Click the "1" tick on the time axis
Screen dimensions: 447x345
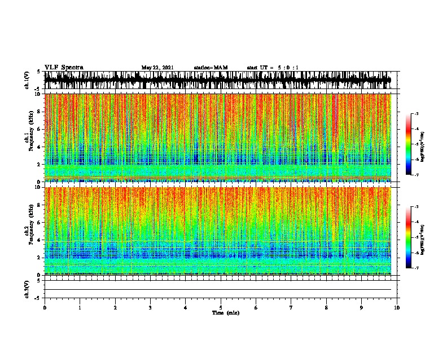(80, 308)
